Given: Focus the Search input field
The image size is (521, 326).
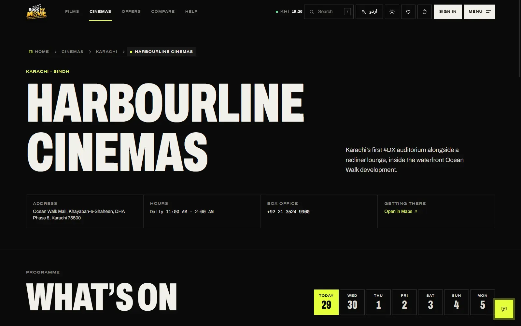Looking at the screenshot, I should click(329, 12).
